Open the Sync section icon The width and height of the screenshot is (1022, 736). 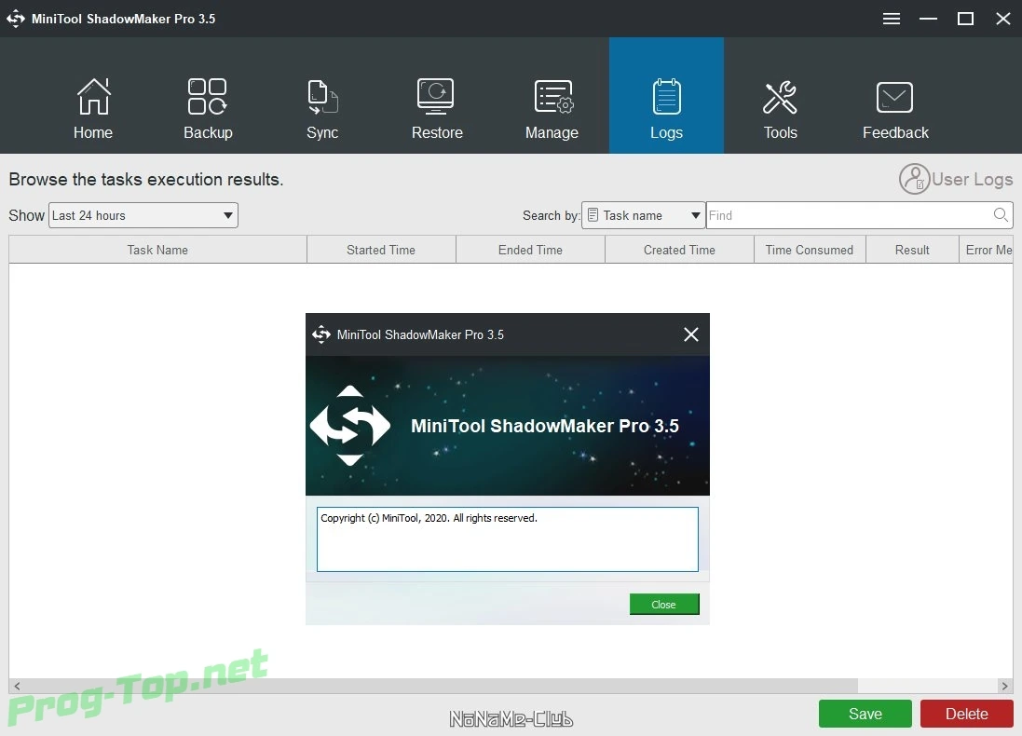322,97
